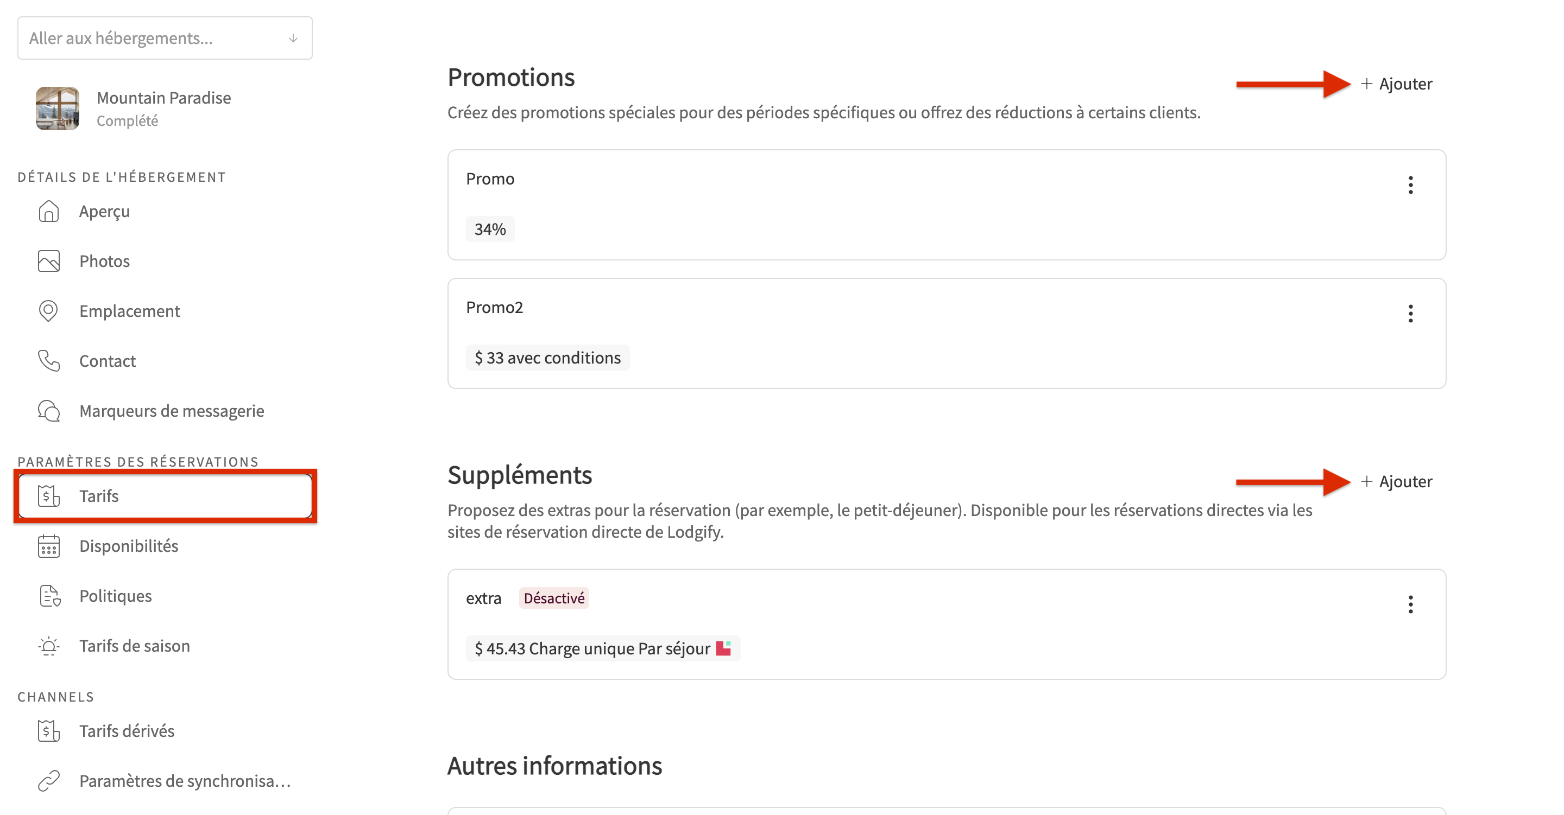The image size is (1564, 815).
Task: Click the Aperçu home icon
Action: [48, 211]
